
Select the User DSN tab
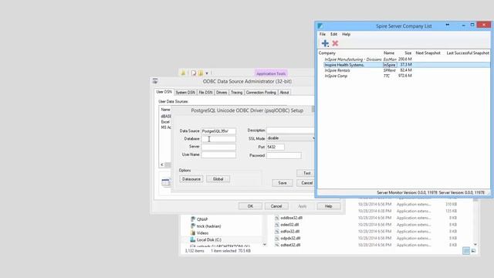(164, 92)
